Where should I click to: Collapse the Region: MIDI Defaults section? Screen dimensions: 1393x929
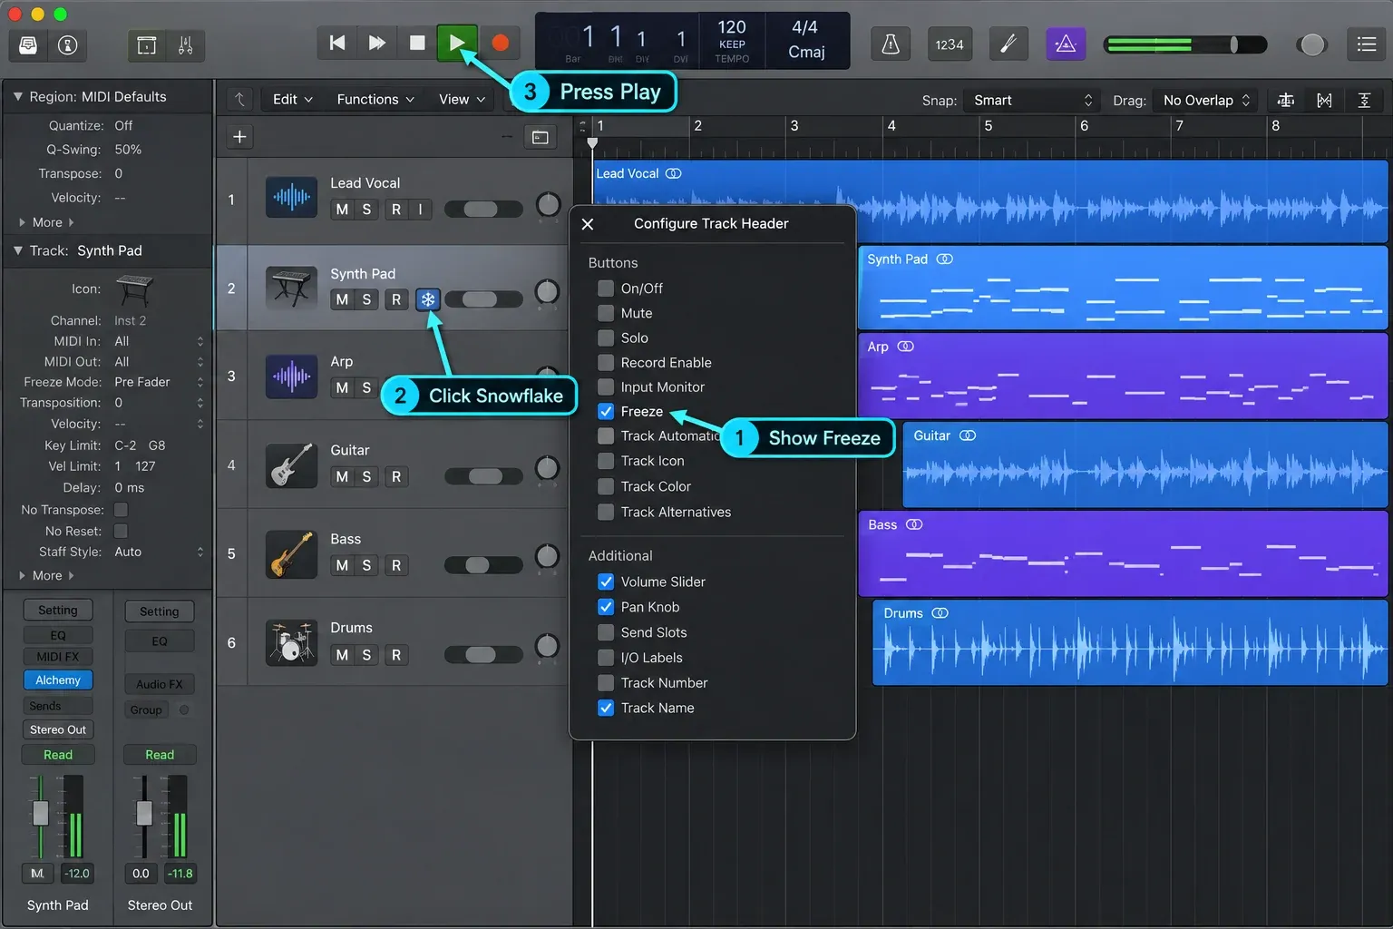pos(17,96)
